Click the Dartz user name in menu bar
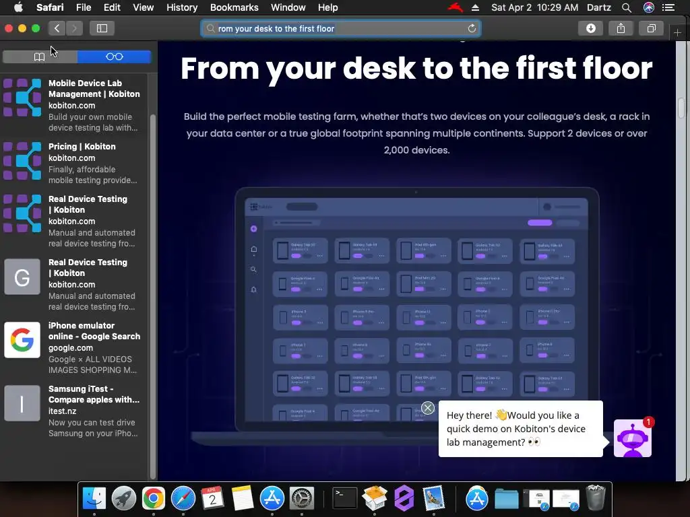Image resolution: width=690 pixels, height=517 pixels. [599, 7]
